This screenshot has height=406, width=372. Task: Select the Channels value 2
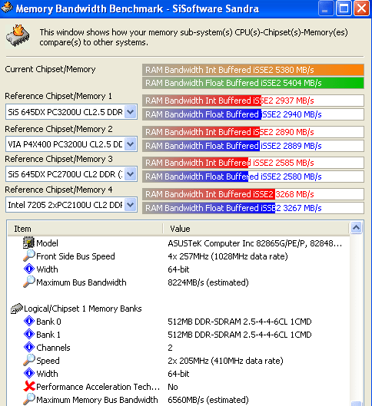point(170,348)
